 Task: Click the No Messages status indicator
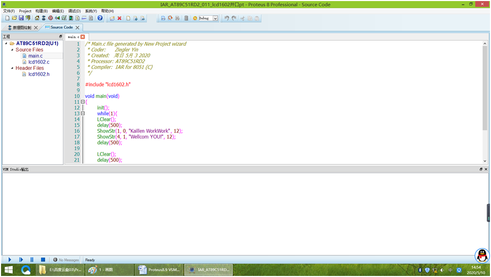tap(66, 260)
